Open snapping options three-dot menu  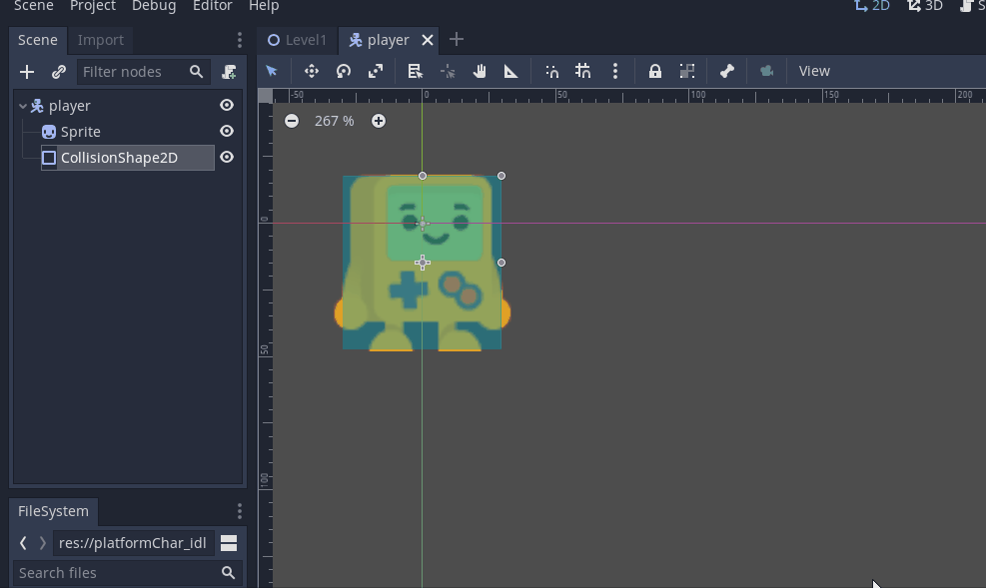click(615, 71)
